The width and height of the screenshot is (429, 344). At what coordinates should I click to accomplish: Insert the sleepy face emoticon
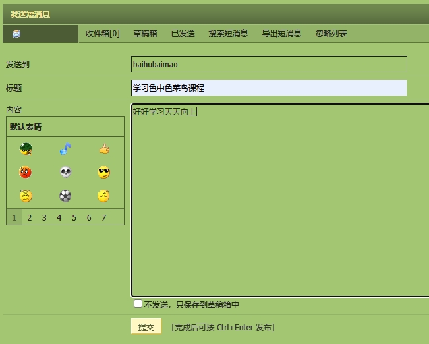coord(103,196)
